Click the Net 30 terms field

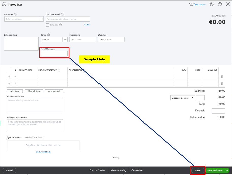click(52, 40)
